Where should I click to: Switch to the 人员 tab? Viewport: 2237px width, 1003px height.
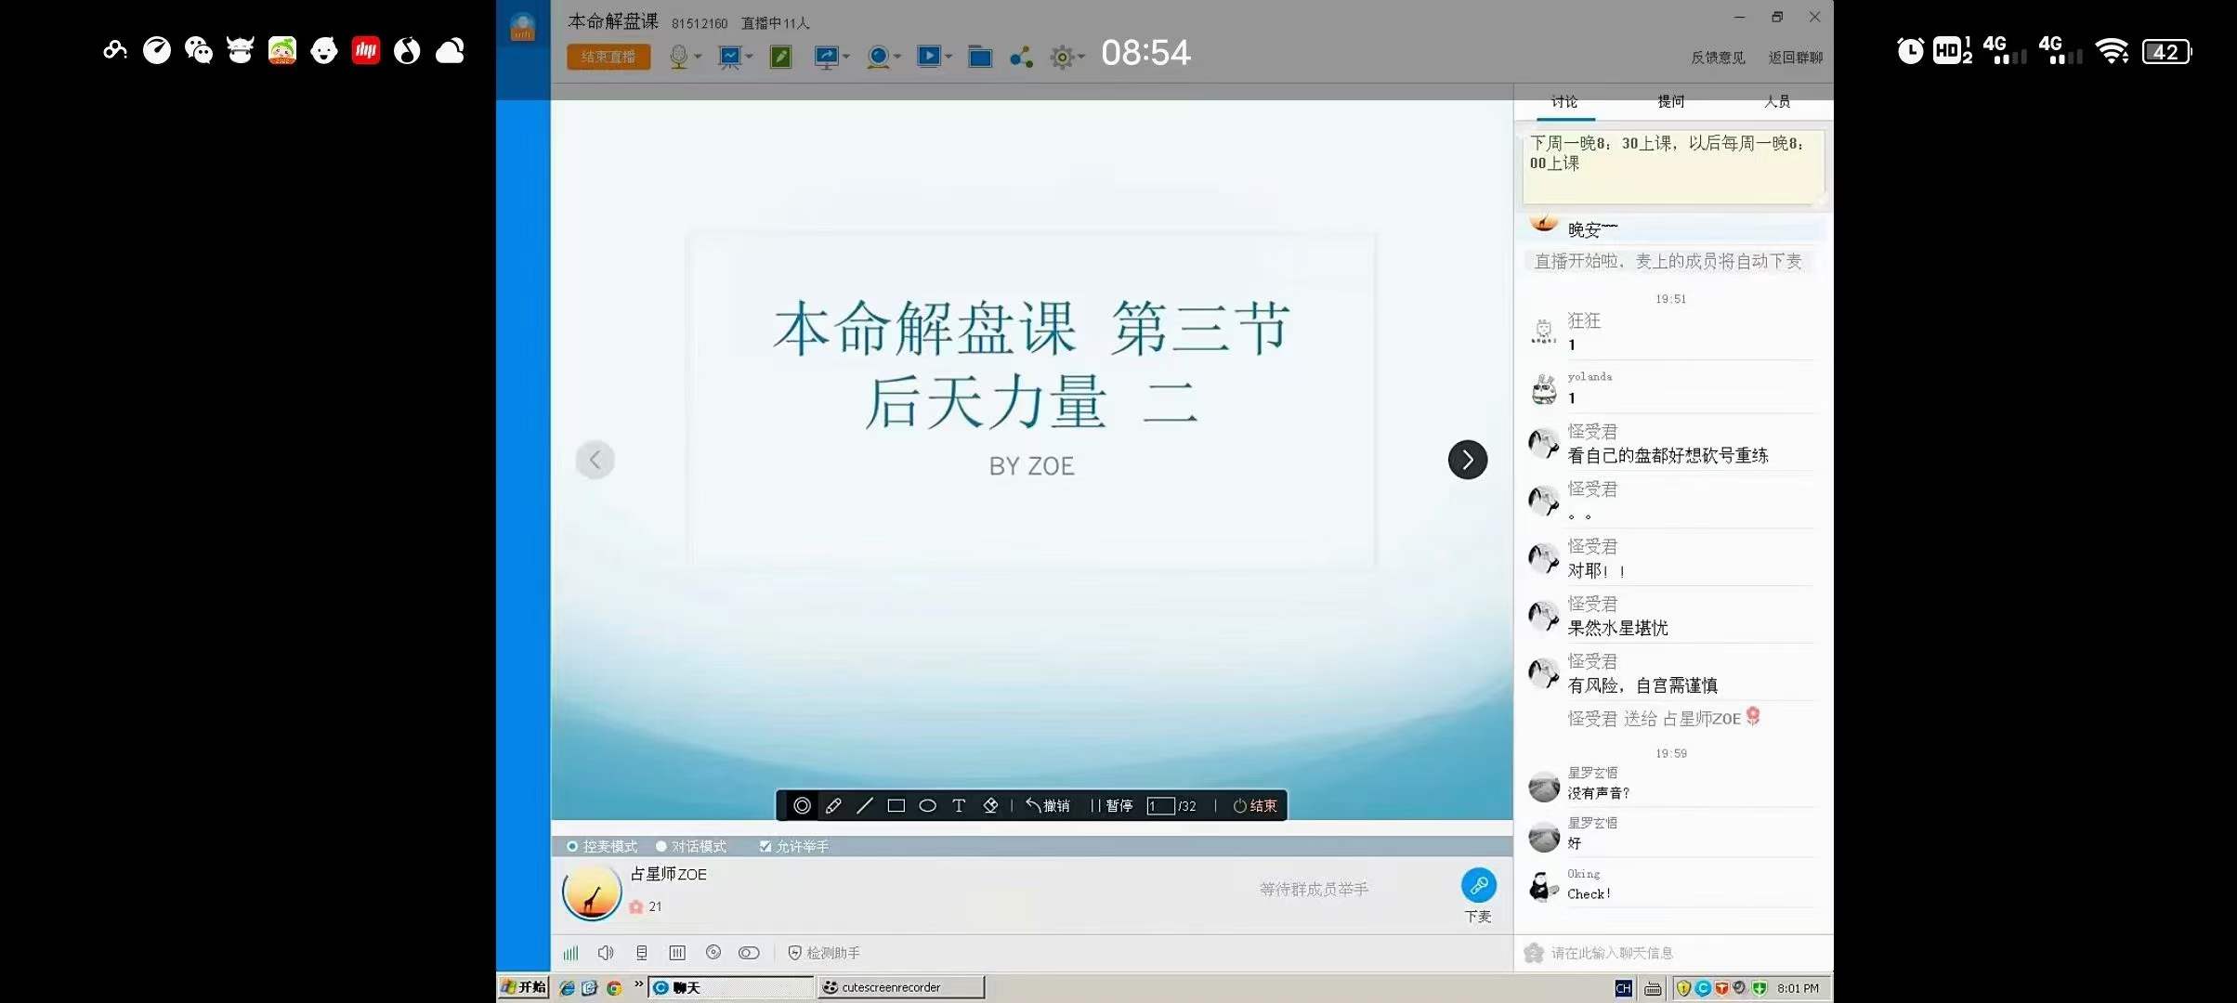point(1777,102)
